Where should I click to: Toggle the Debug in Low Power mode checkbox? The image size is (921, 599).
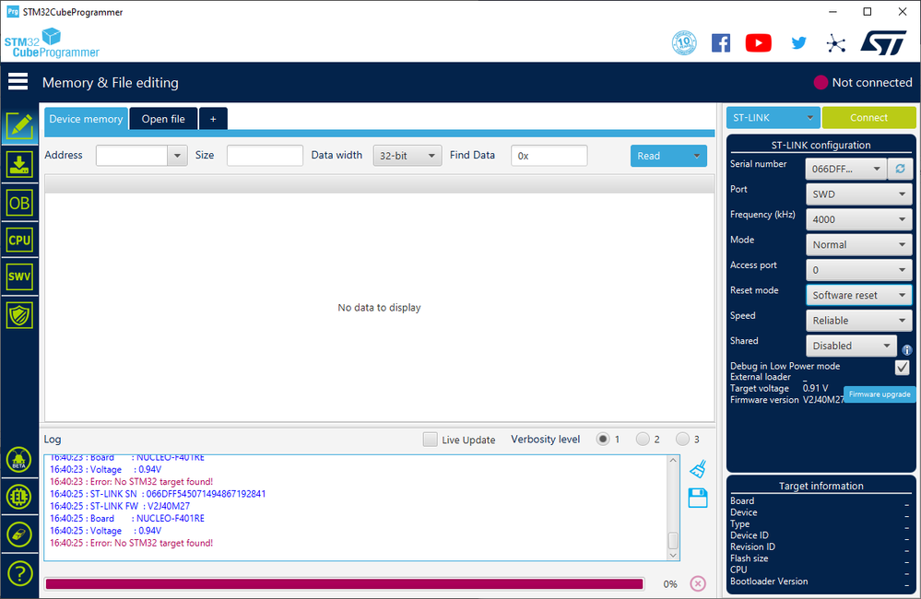tap(903, 367)
